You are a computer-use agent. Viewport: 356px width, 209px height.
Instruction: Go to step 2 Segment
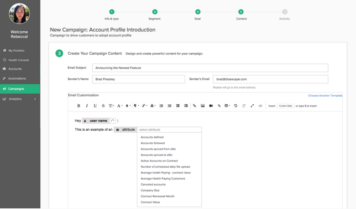[155, 12]
